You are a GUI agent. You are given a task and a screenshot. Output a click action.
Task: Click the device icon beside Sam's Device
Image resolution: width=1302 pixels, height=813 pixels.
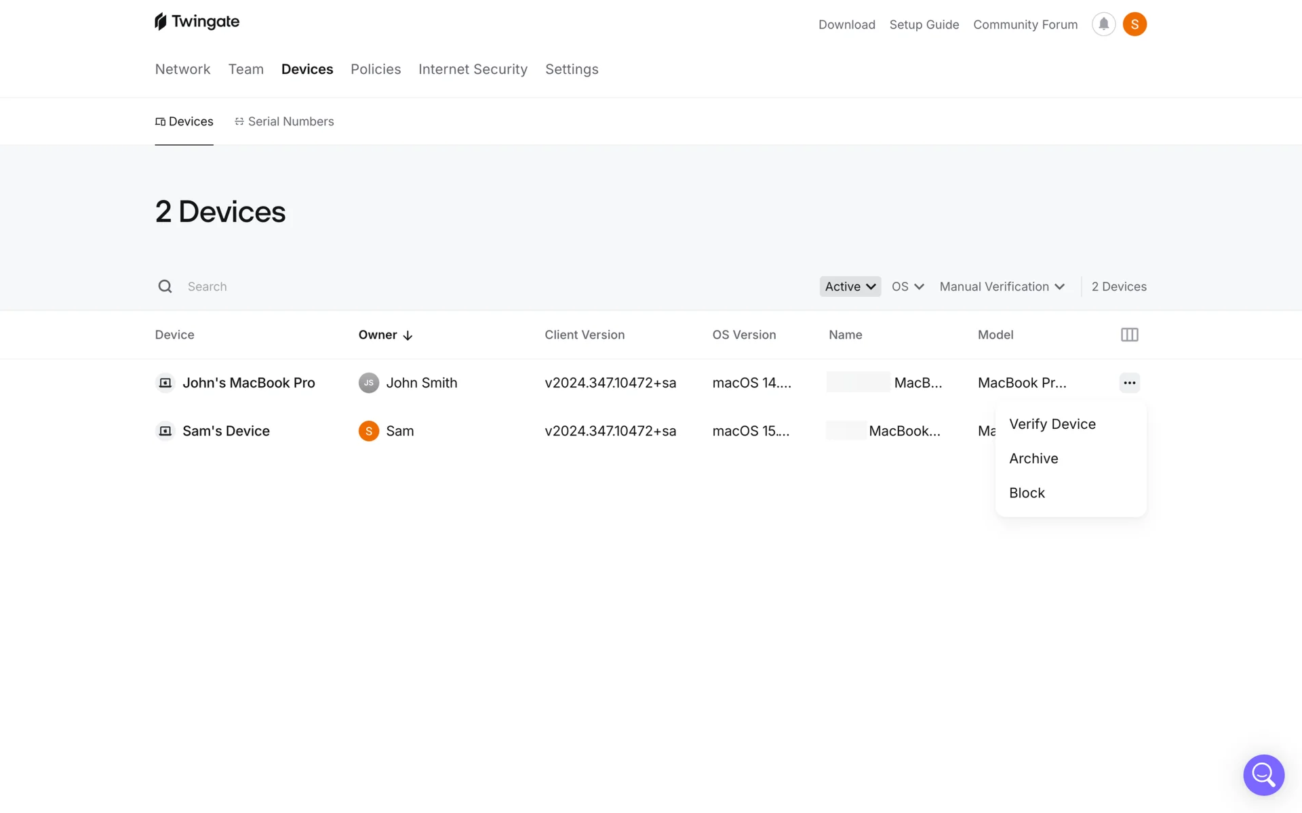[165, 431]
